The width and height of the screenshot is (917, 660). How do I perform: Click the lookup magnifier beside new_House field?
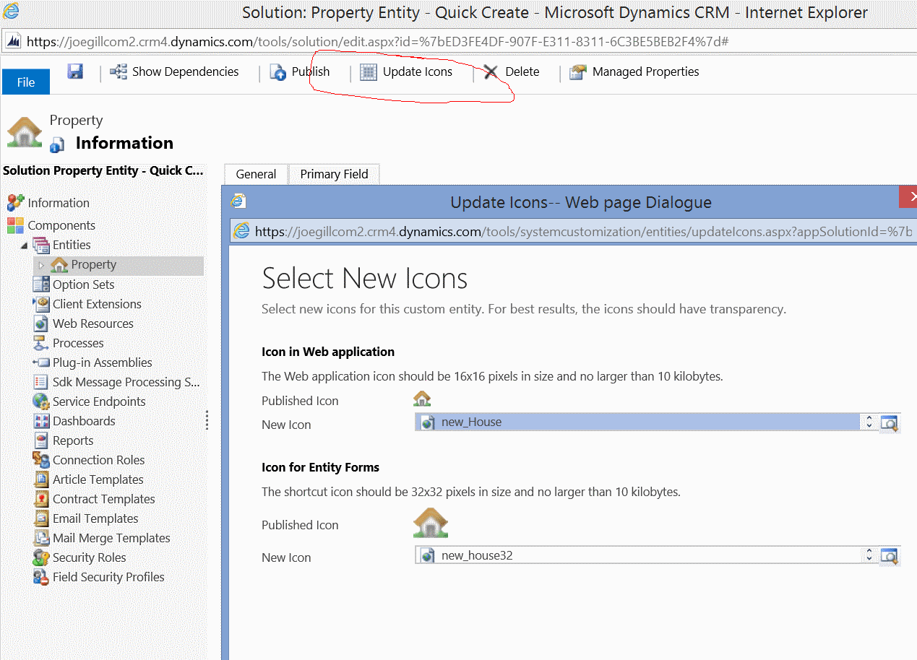tap(890, 423)
